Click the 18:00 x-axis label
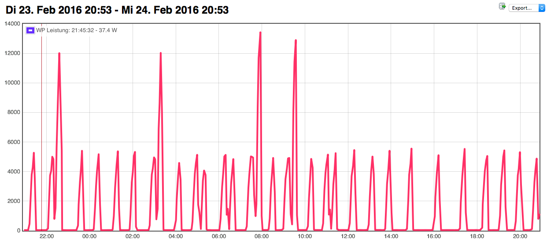 click(477, 236)
